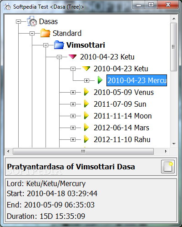Screen dimensions: 182x227
Task: Click the green arrow icon beside Mercury row
Action: pyautogui.click(x=100, y=80)
